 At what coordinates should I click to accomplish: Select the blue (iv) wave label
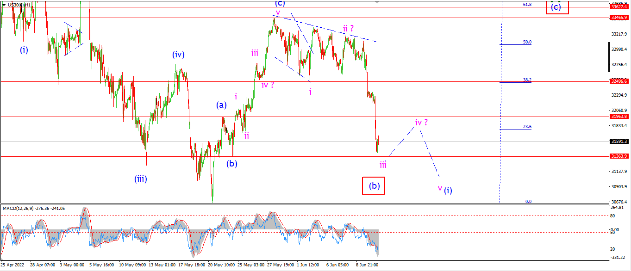[178, 55]
